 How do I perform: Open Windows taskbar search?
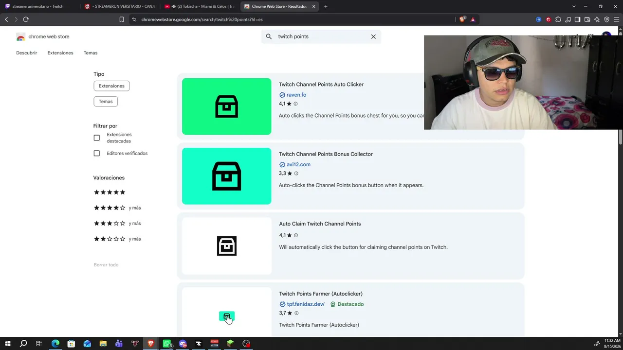click(x=23, y=344)
